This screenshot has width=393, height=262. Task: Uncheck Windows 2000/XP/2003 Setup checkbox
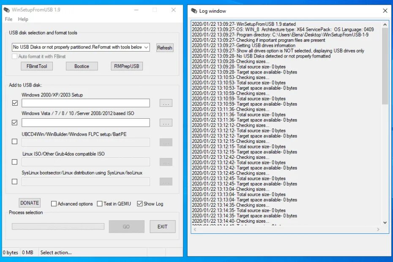click(x=15, y=103)
